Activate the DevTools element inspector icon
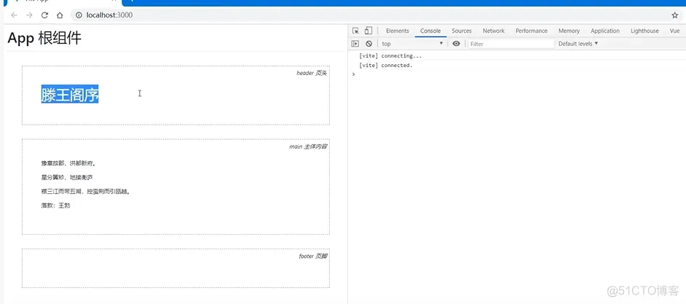This screenshot has width=686, height=304. (x=355, y=31)
